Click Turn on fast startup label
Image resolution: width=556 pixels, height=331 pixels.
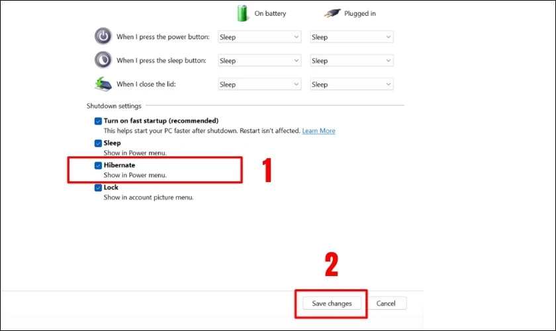[x=161, y=120]
